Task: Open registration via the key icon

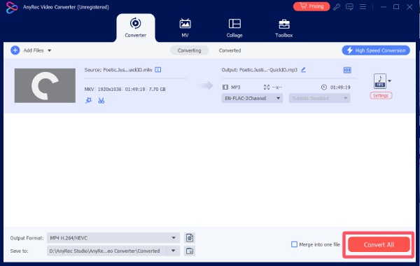Action: point(337,7)
